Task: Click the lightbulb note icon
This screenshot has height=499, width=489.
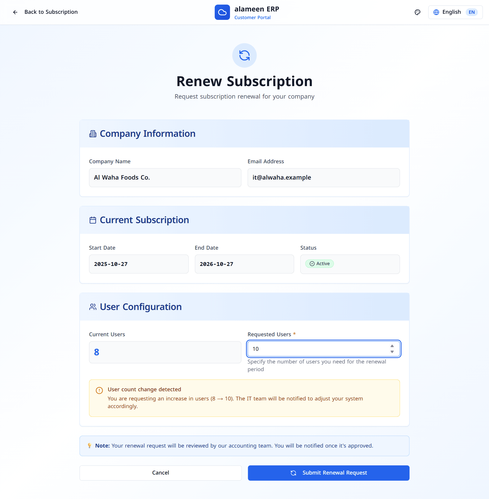Action: coord(89,446)
